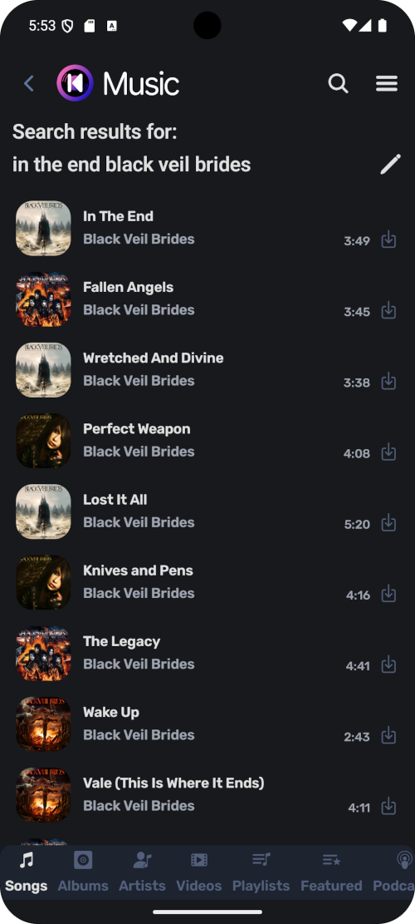415x924 pixels.
Task: Go to the Playlists tab
Action: (261, 872)
